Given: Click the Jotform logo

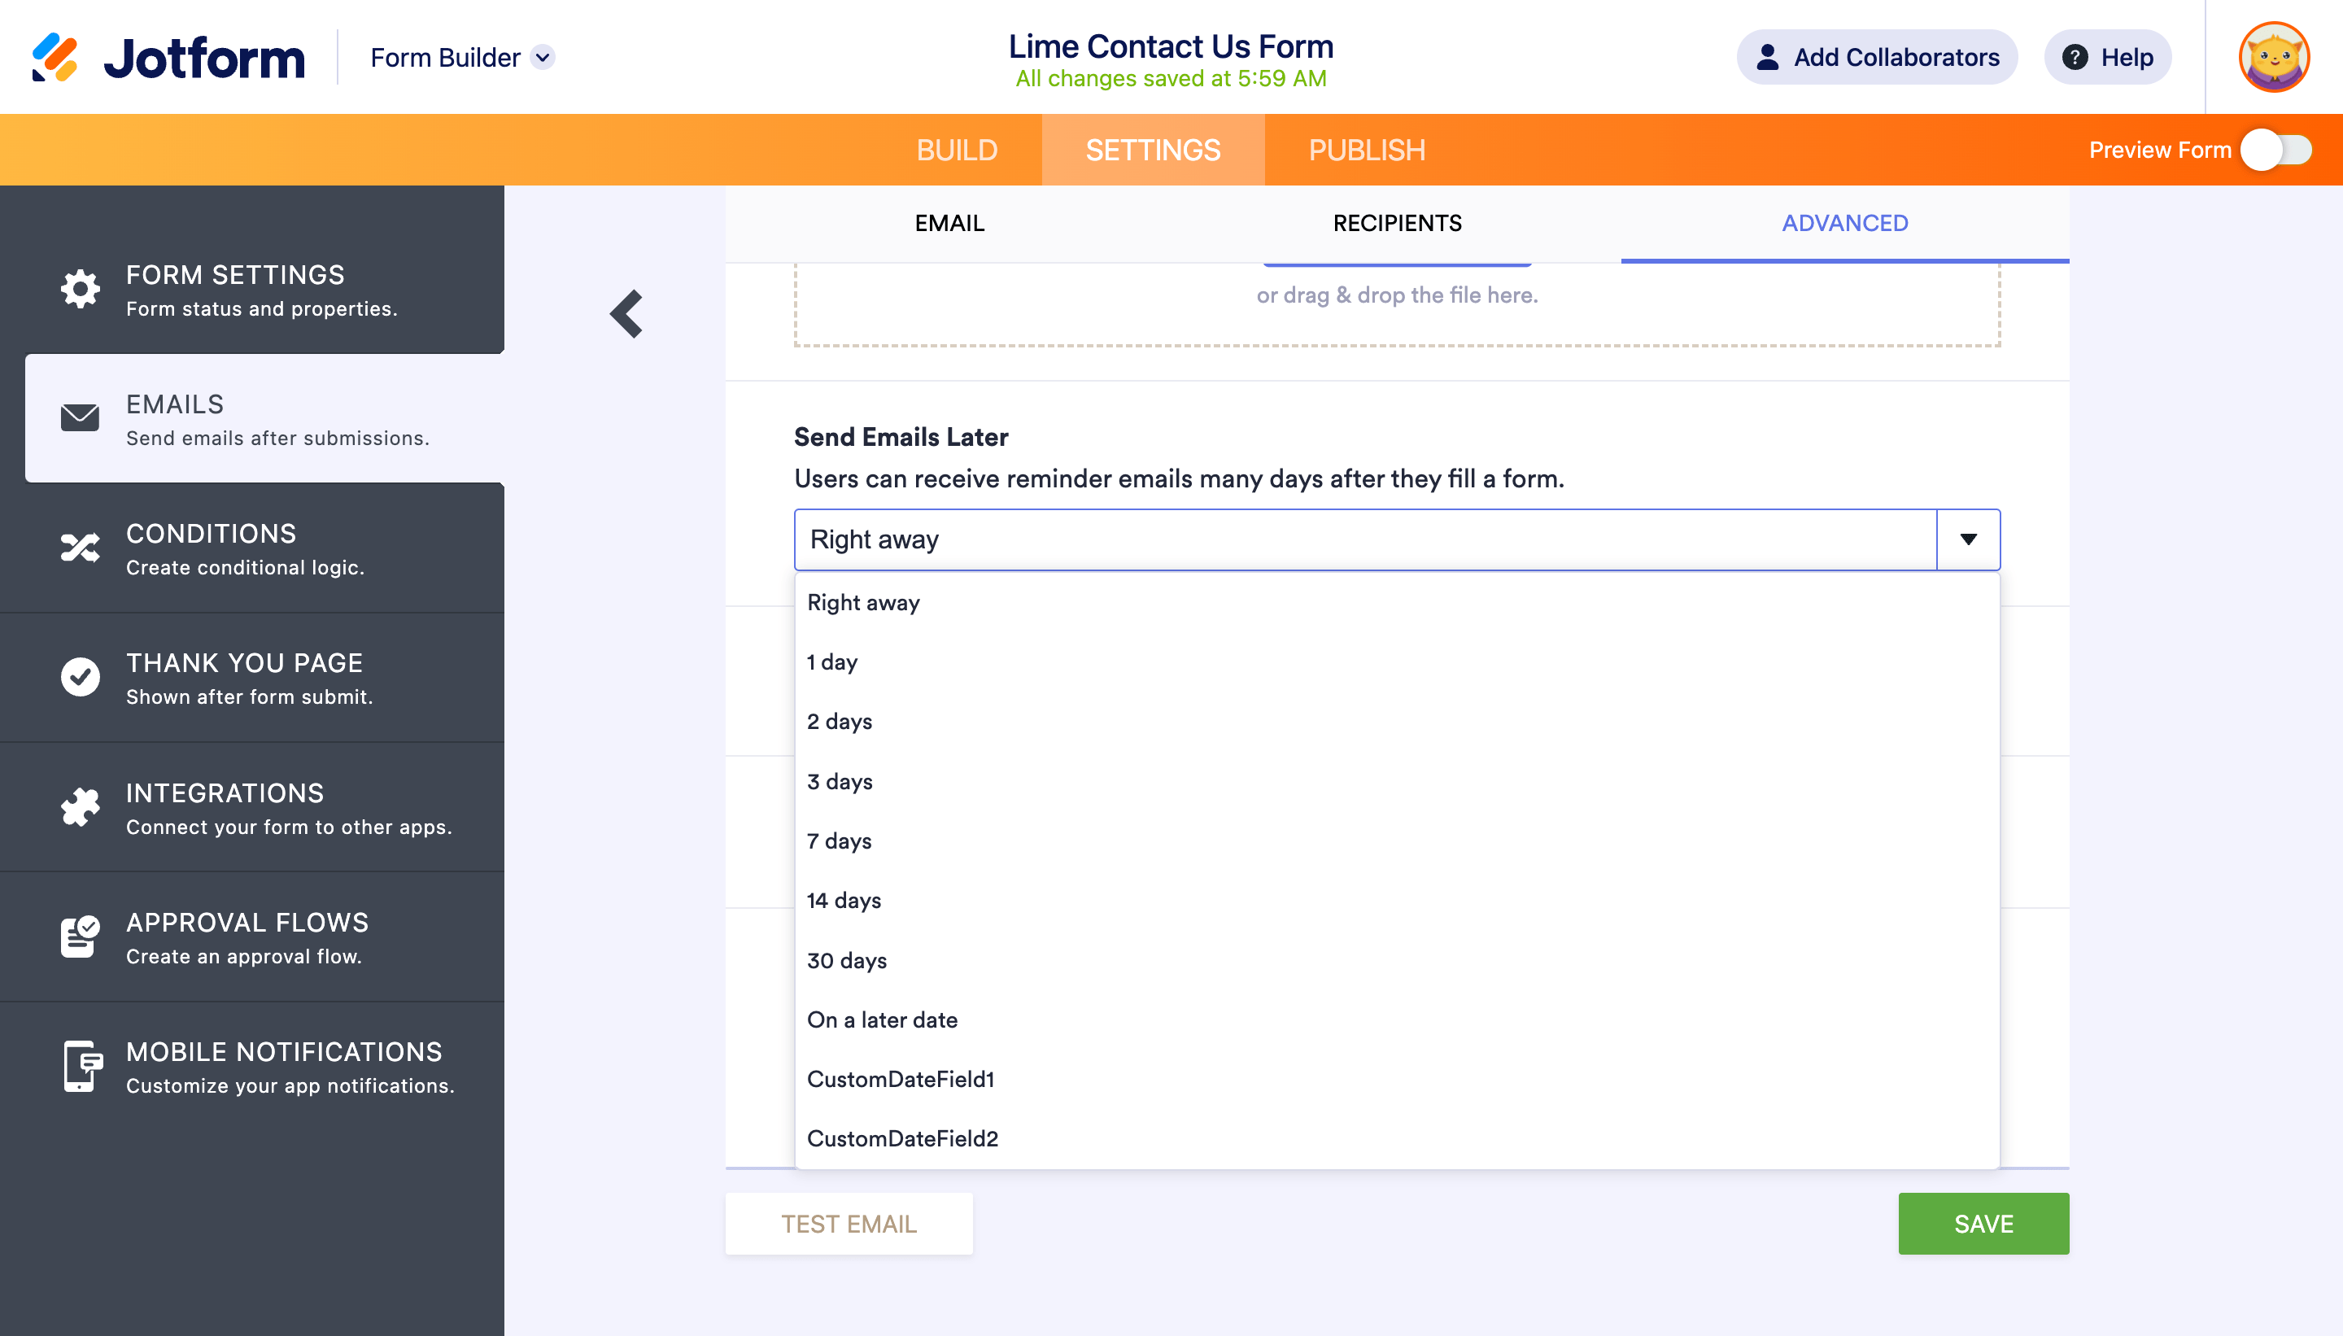Looking at the screenshot, I should [168, 57].
